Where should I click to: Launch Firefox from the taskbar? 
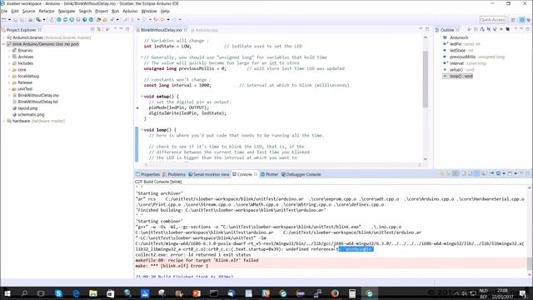click(x=335, y=293)
